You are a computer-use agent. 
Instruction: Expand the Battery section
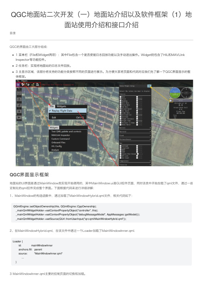pos(135,128)
